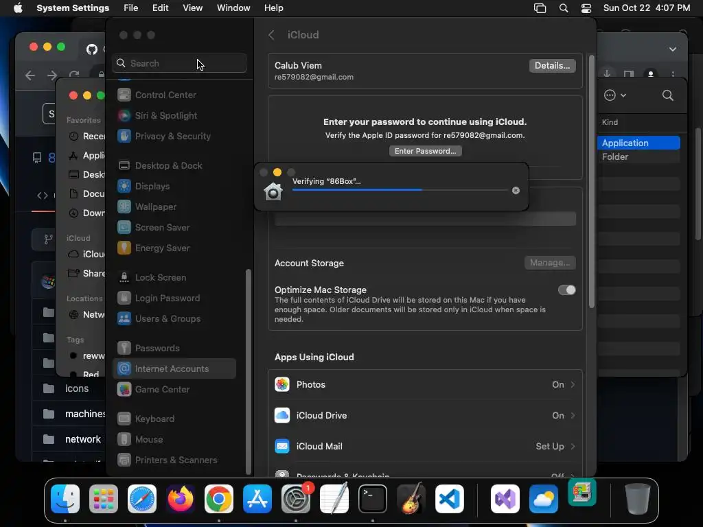The height and width of the screenshot is (527, 703).
Task: Click the browser back arrow
Action: (x=30, y=75)
